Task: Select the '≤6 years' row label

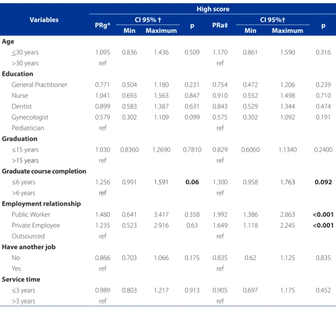Action: click(x=23, y=182)
